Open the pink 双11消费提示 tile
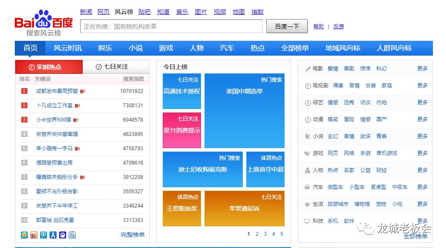 (182, 130)
